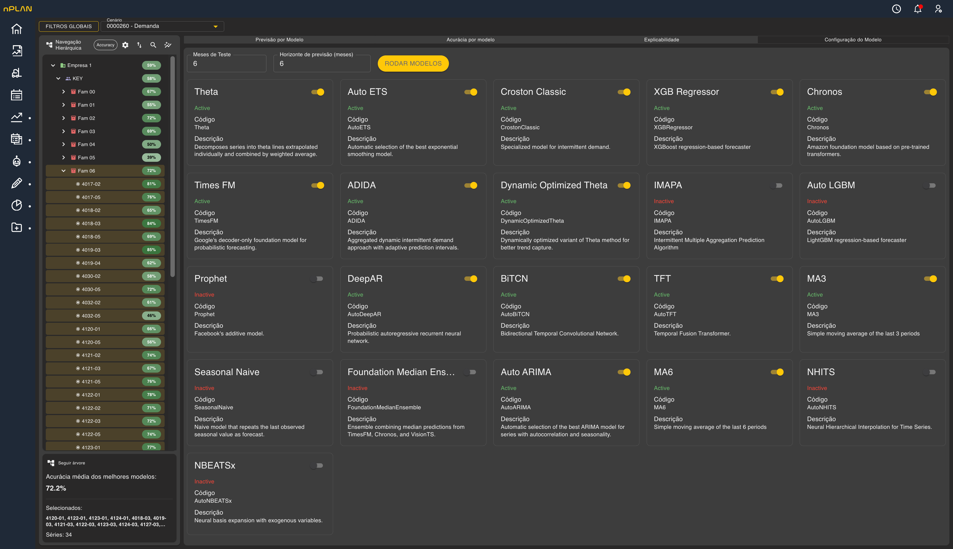
Task: Click the sort arrows icon in navigation header
Action: point(139,45)
